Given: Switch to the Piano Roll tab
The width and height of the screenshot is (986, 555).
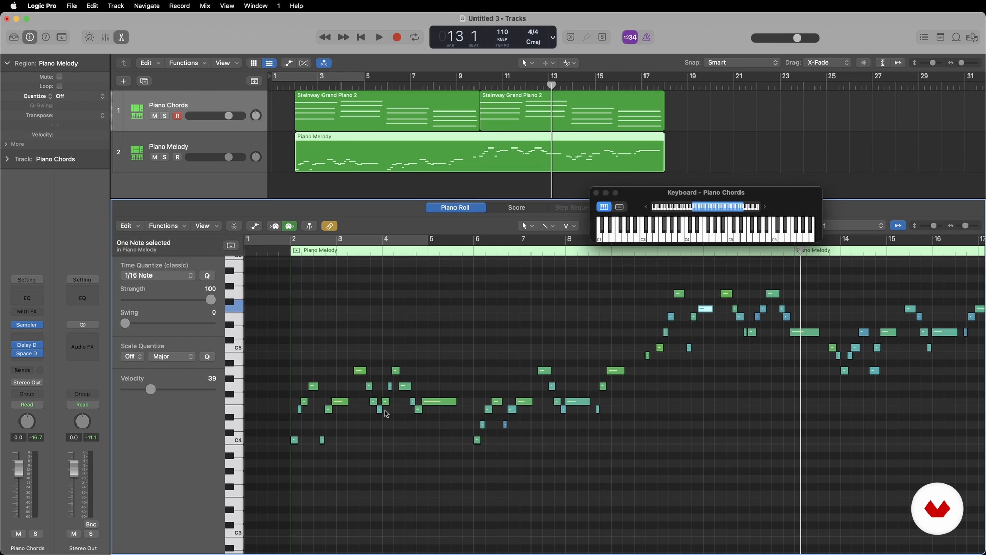Looking at the screenshot, I should click(456, 208).
